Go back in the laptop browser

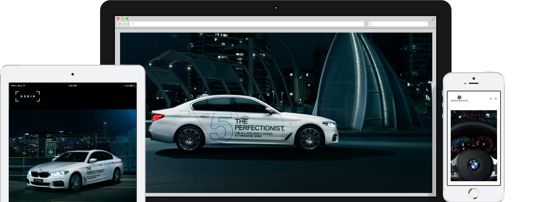click(x=120, y=24)
